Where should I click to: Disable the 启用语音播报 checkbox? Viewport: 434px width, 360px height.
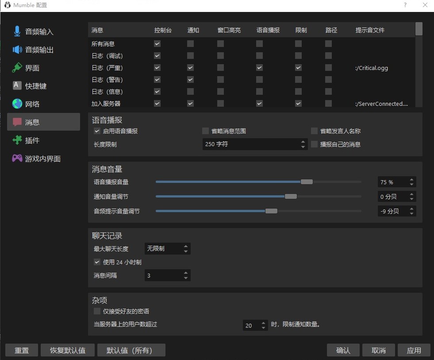(x=97, y=131)
